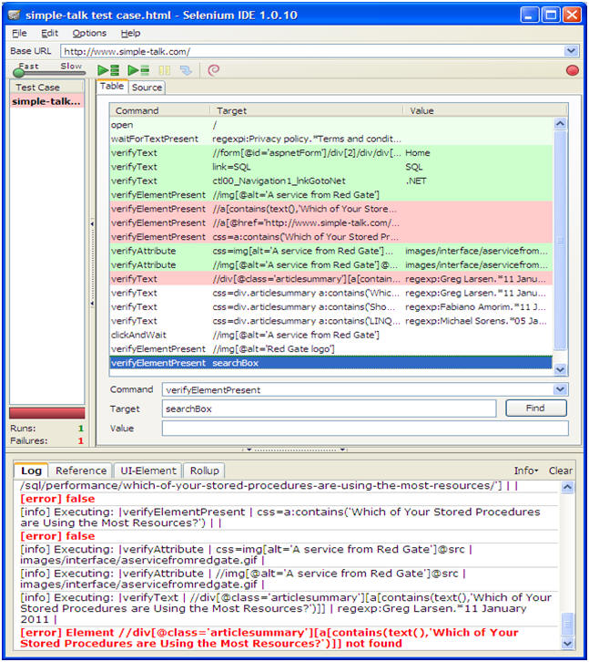This screenshot has width=589, height=662.
Task: Maximize the Selenium IDE window
Action: [551, 16]
